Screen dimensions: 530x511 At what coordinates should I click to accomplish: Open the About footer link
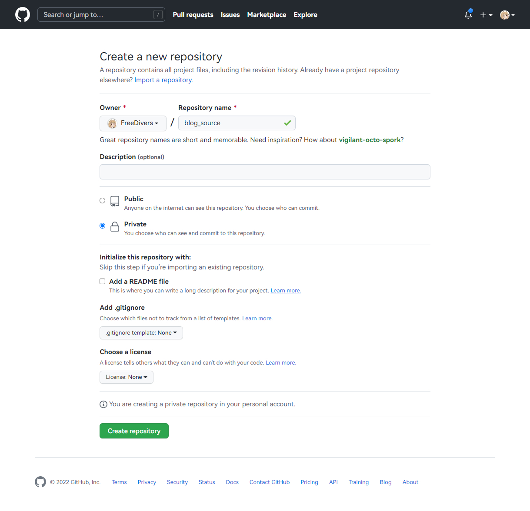coord(410,482)
